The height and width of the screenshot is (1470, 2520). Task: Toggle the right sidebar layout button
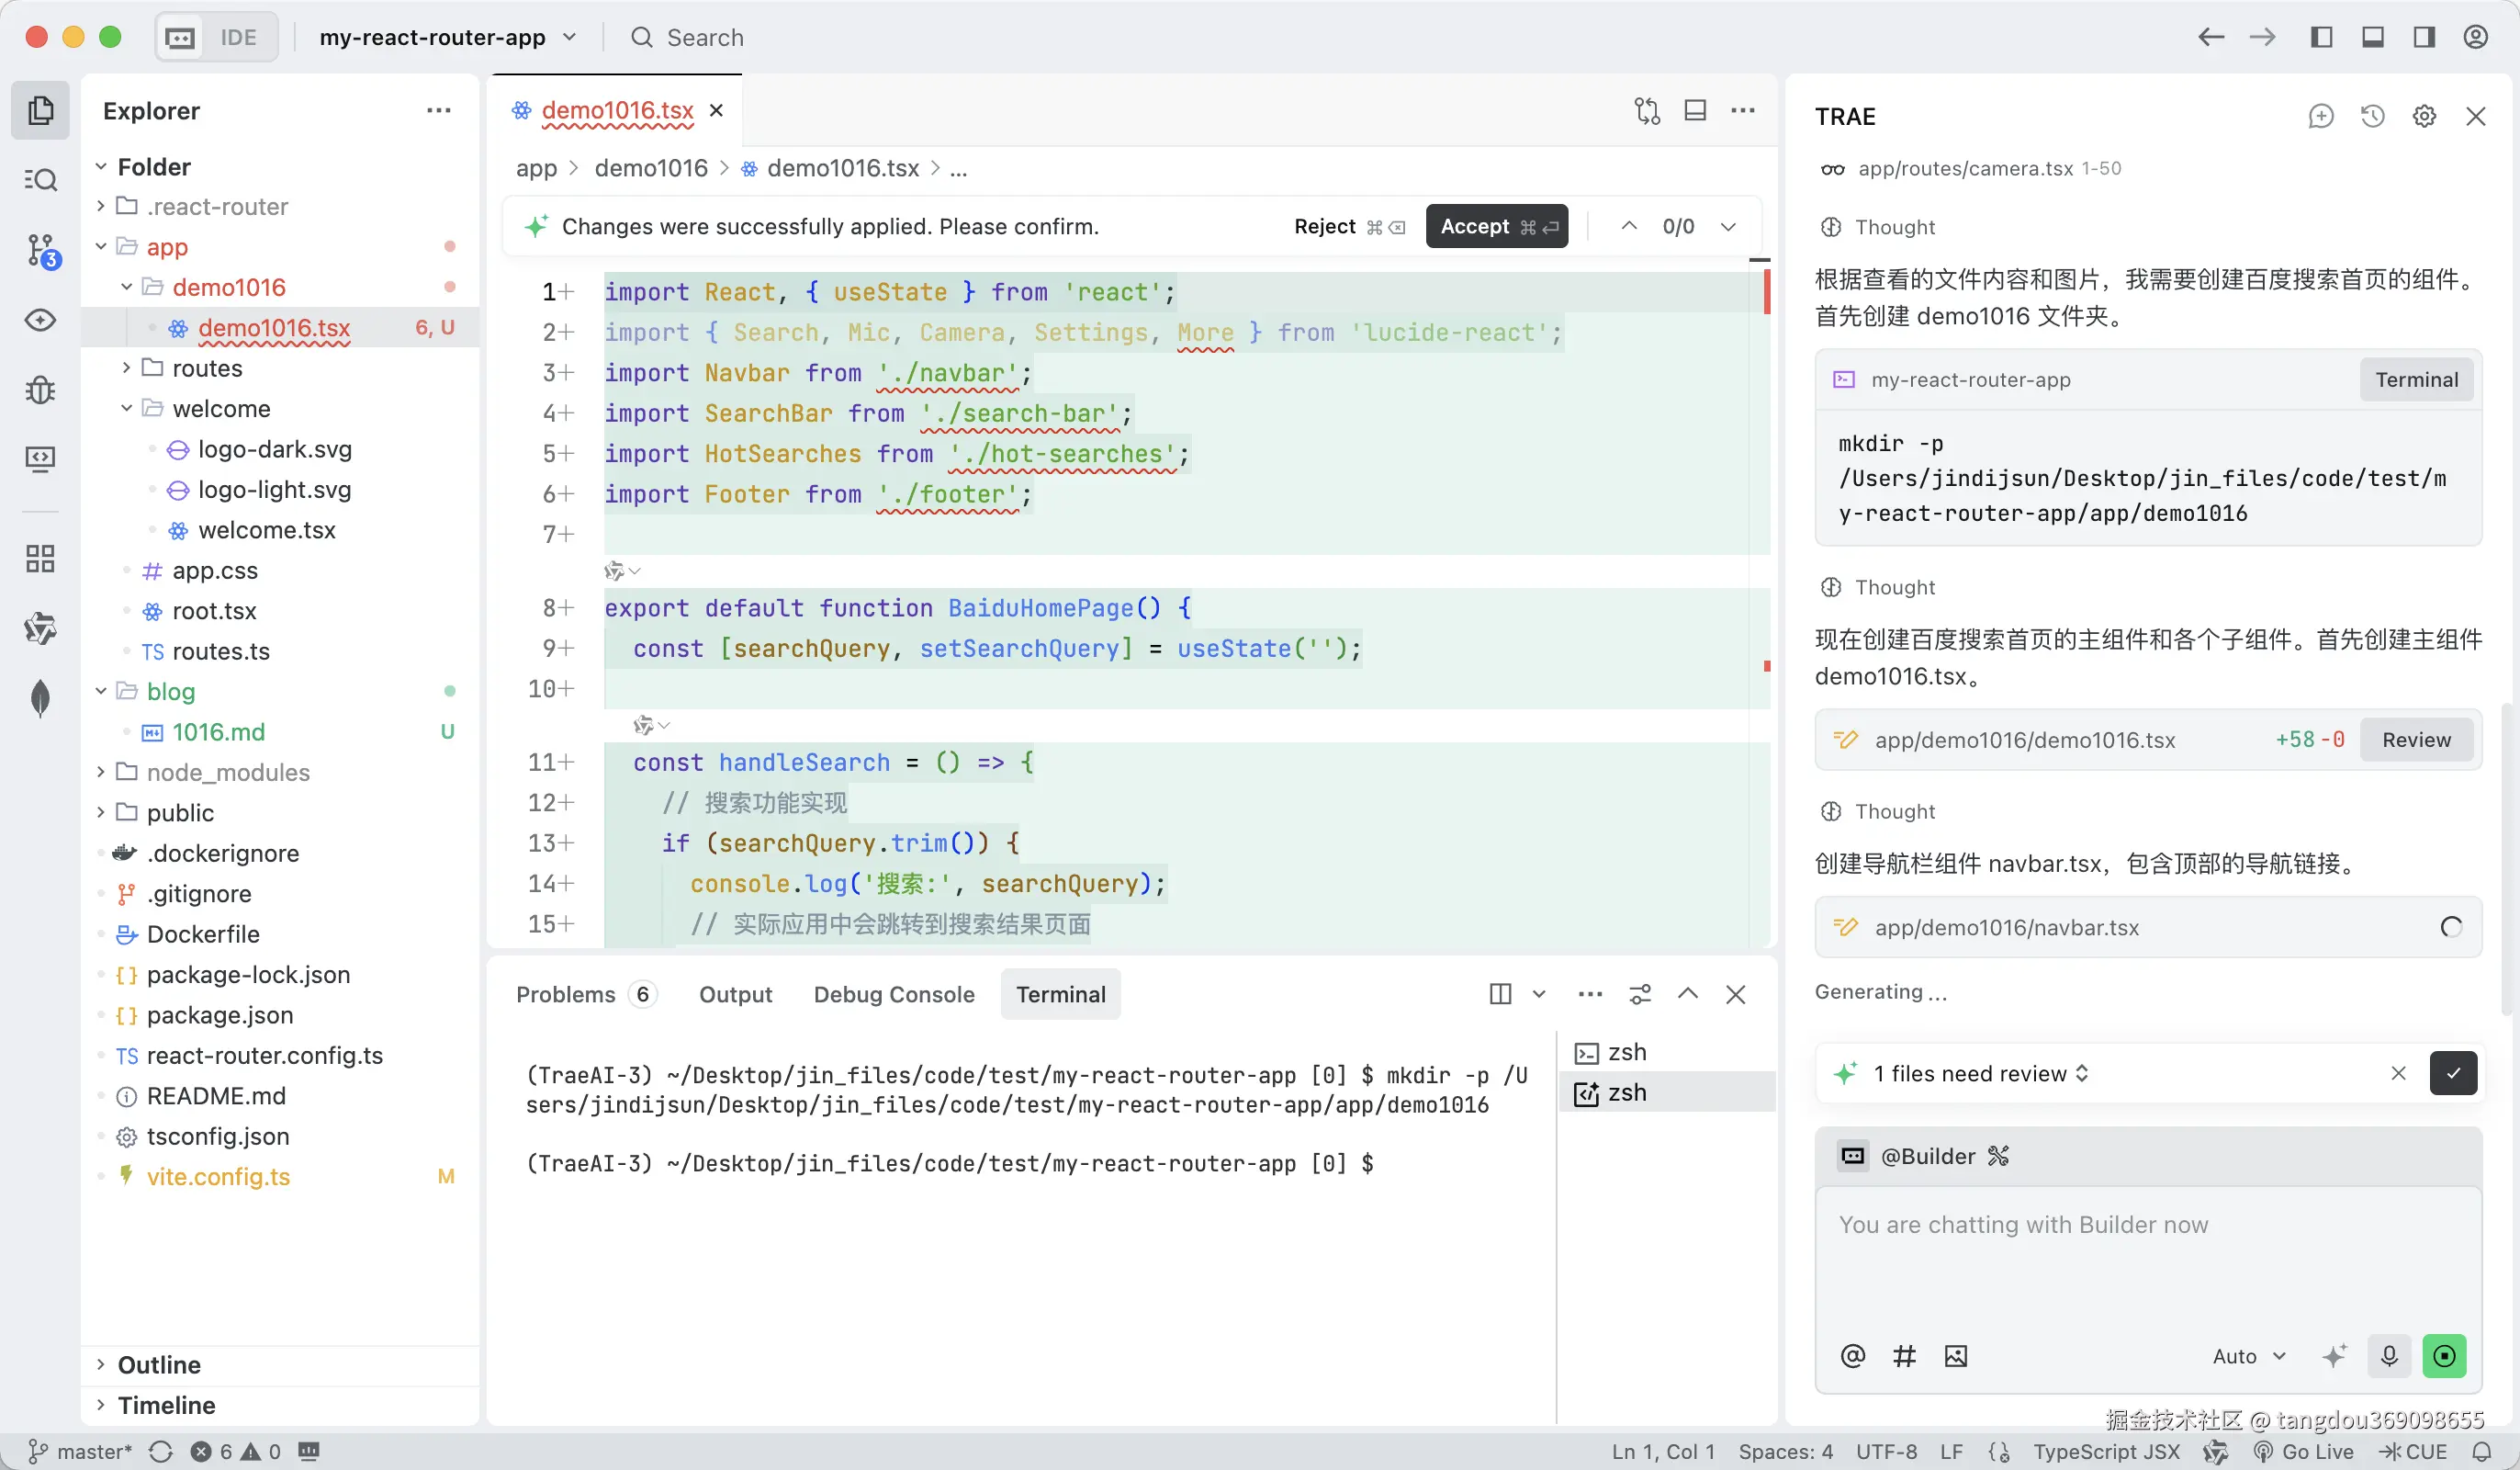click(2424, 38)
